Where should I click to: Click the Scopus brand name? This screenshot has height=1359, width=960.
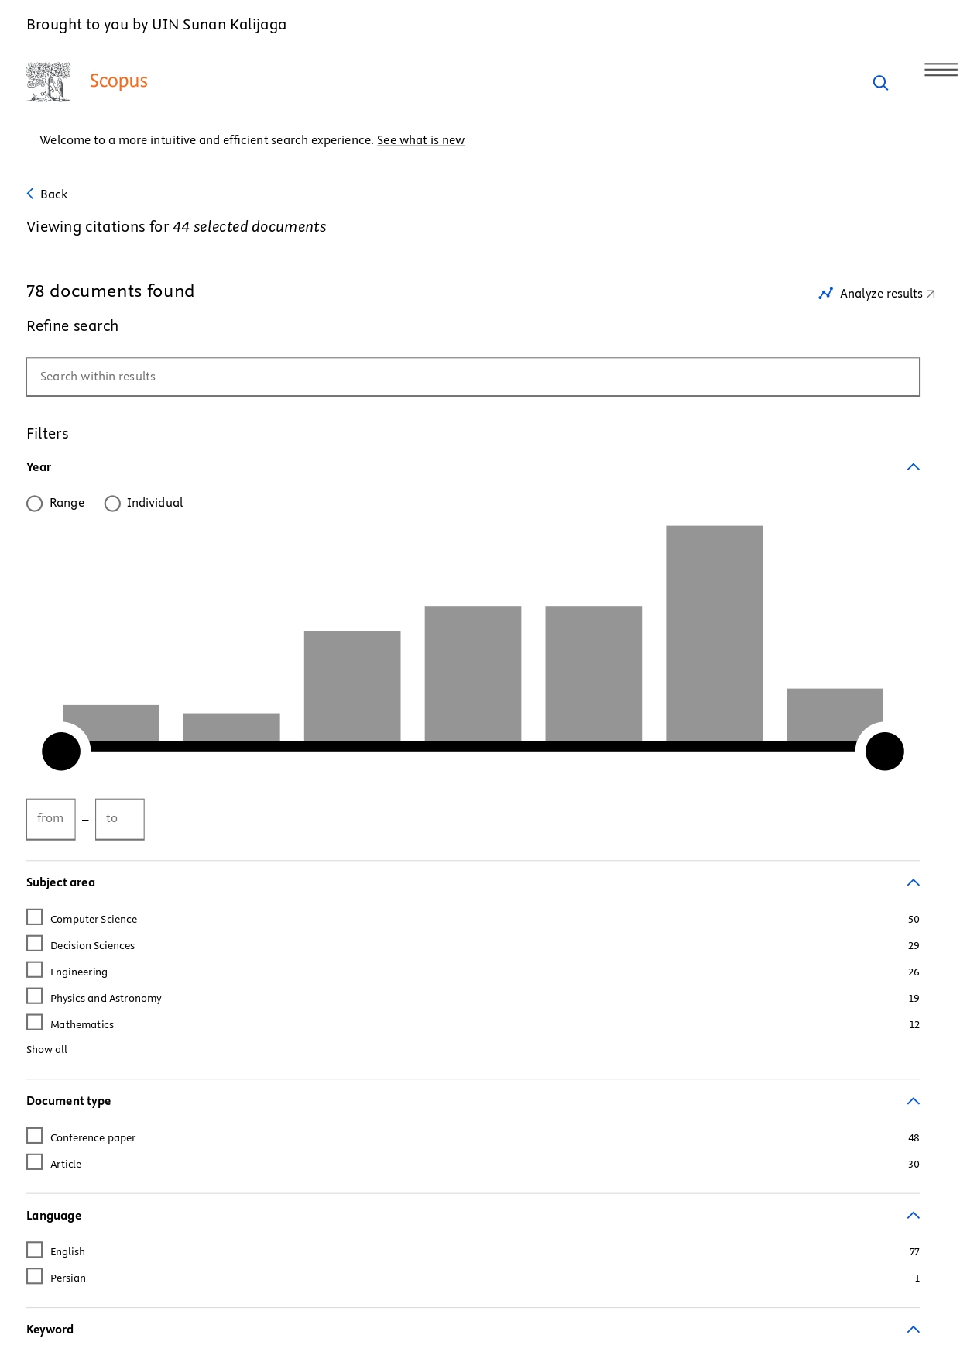coord(118,81)
